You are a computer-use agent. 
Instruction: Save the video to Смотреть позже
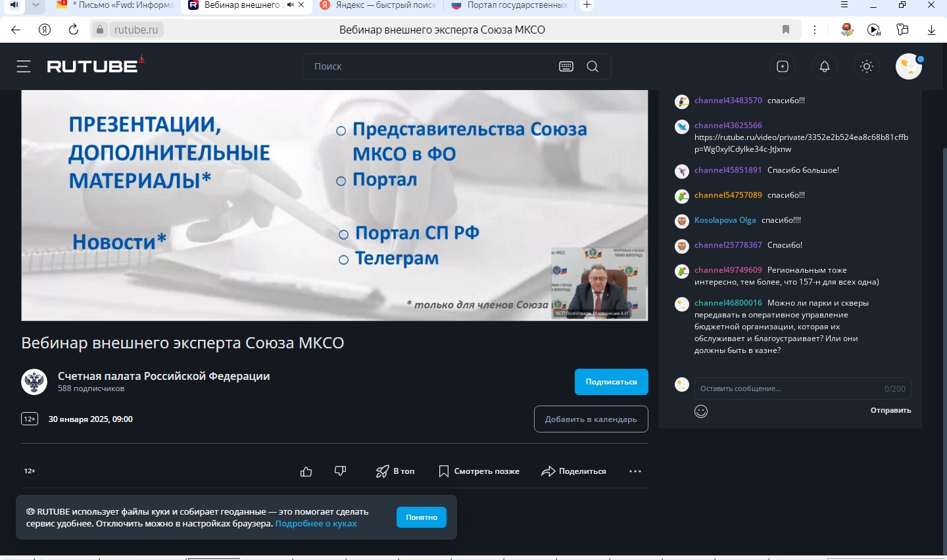pyautogui.click(x=479, y=471)
